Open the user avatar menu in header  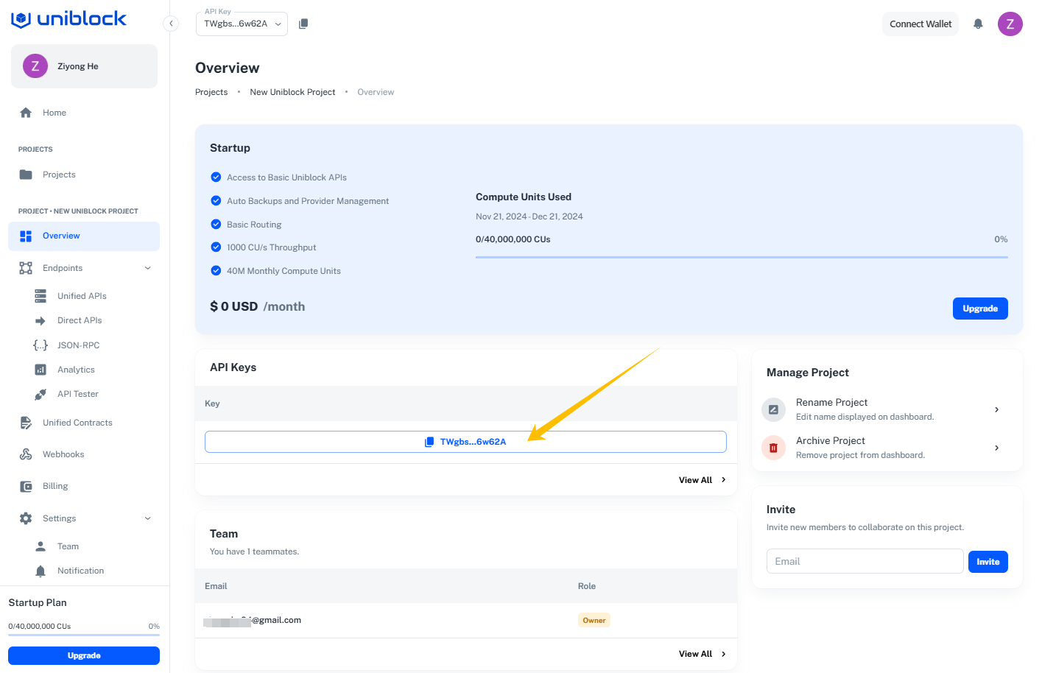click(1010, 24)
